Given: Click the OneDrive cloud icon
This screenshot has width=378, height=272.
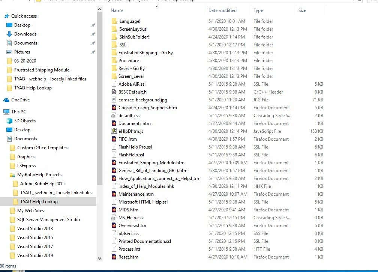Looking at the screenshot, I should click(6, 100).
